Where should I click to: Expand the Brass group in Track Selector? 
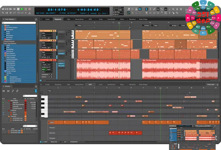4,31
